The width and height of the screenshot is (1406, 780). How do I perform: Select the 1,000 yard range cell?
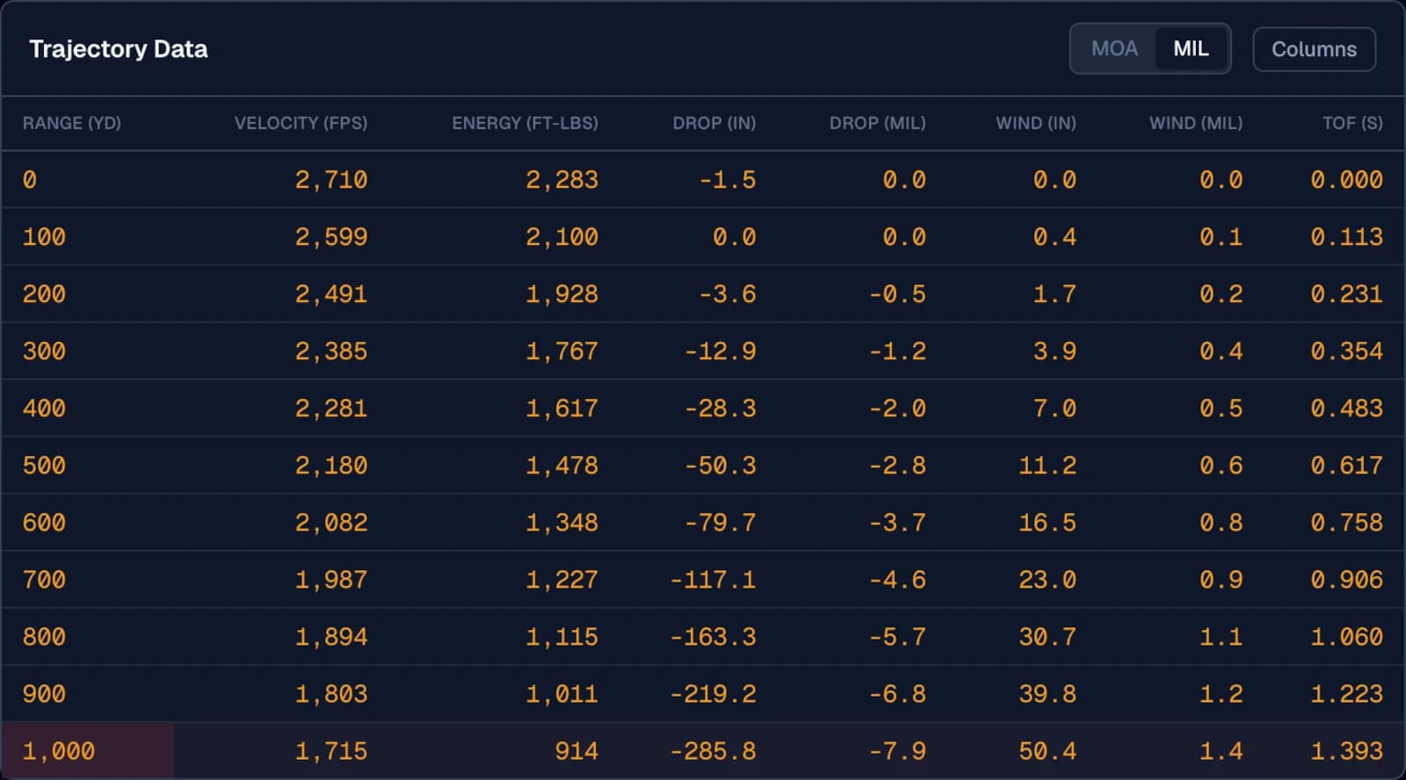click(59, 751)
